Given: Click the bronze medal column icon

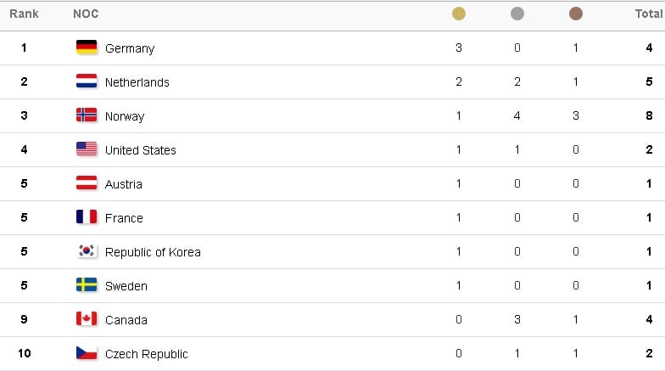Looking at the screenshot, I should click(575, 14).
